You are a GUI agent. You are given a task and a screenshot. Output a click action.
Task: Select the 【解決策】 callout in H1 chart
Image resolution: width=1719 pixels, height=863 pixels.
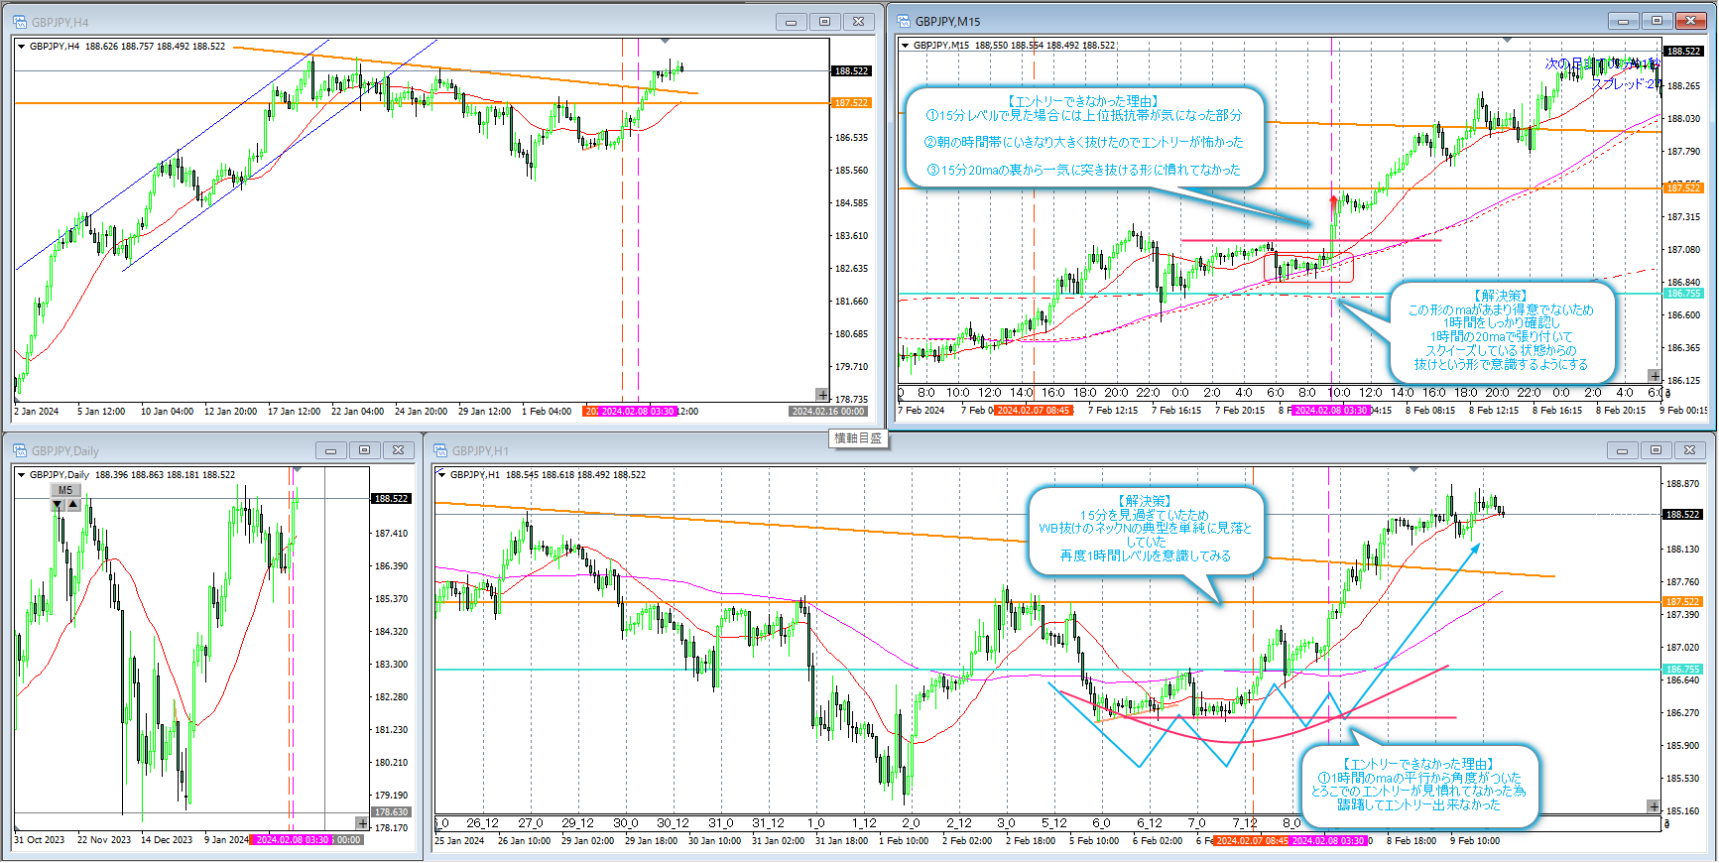pyautogui.click(x=1146, y=529)
